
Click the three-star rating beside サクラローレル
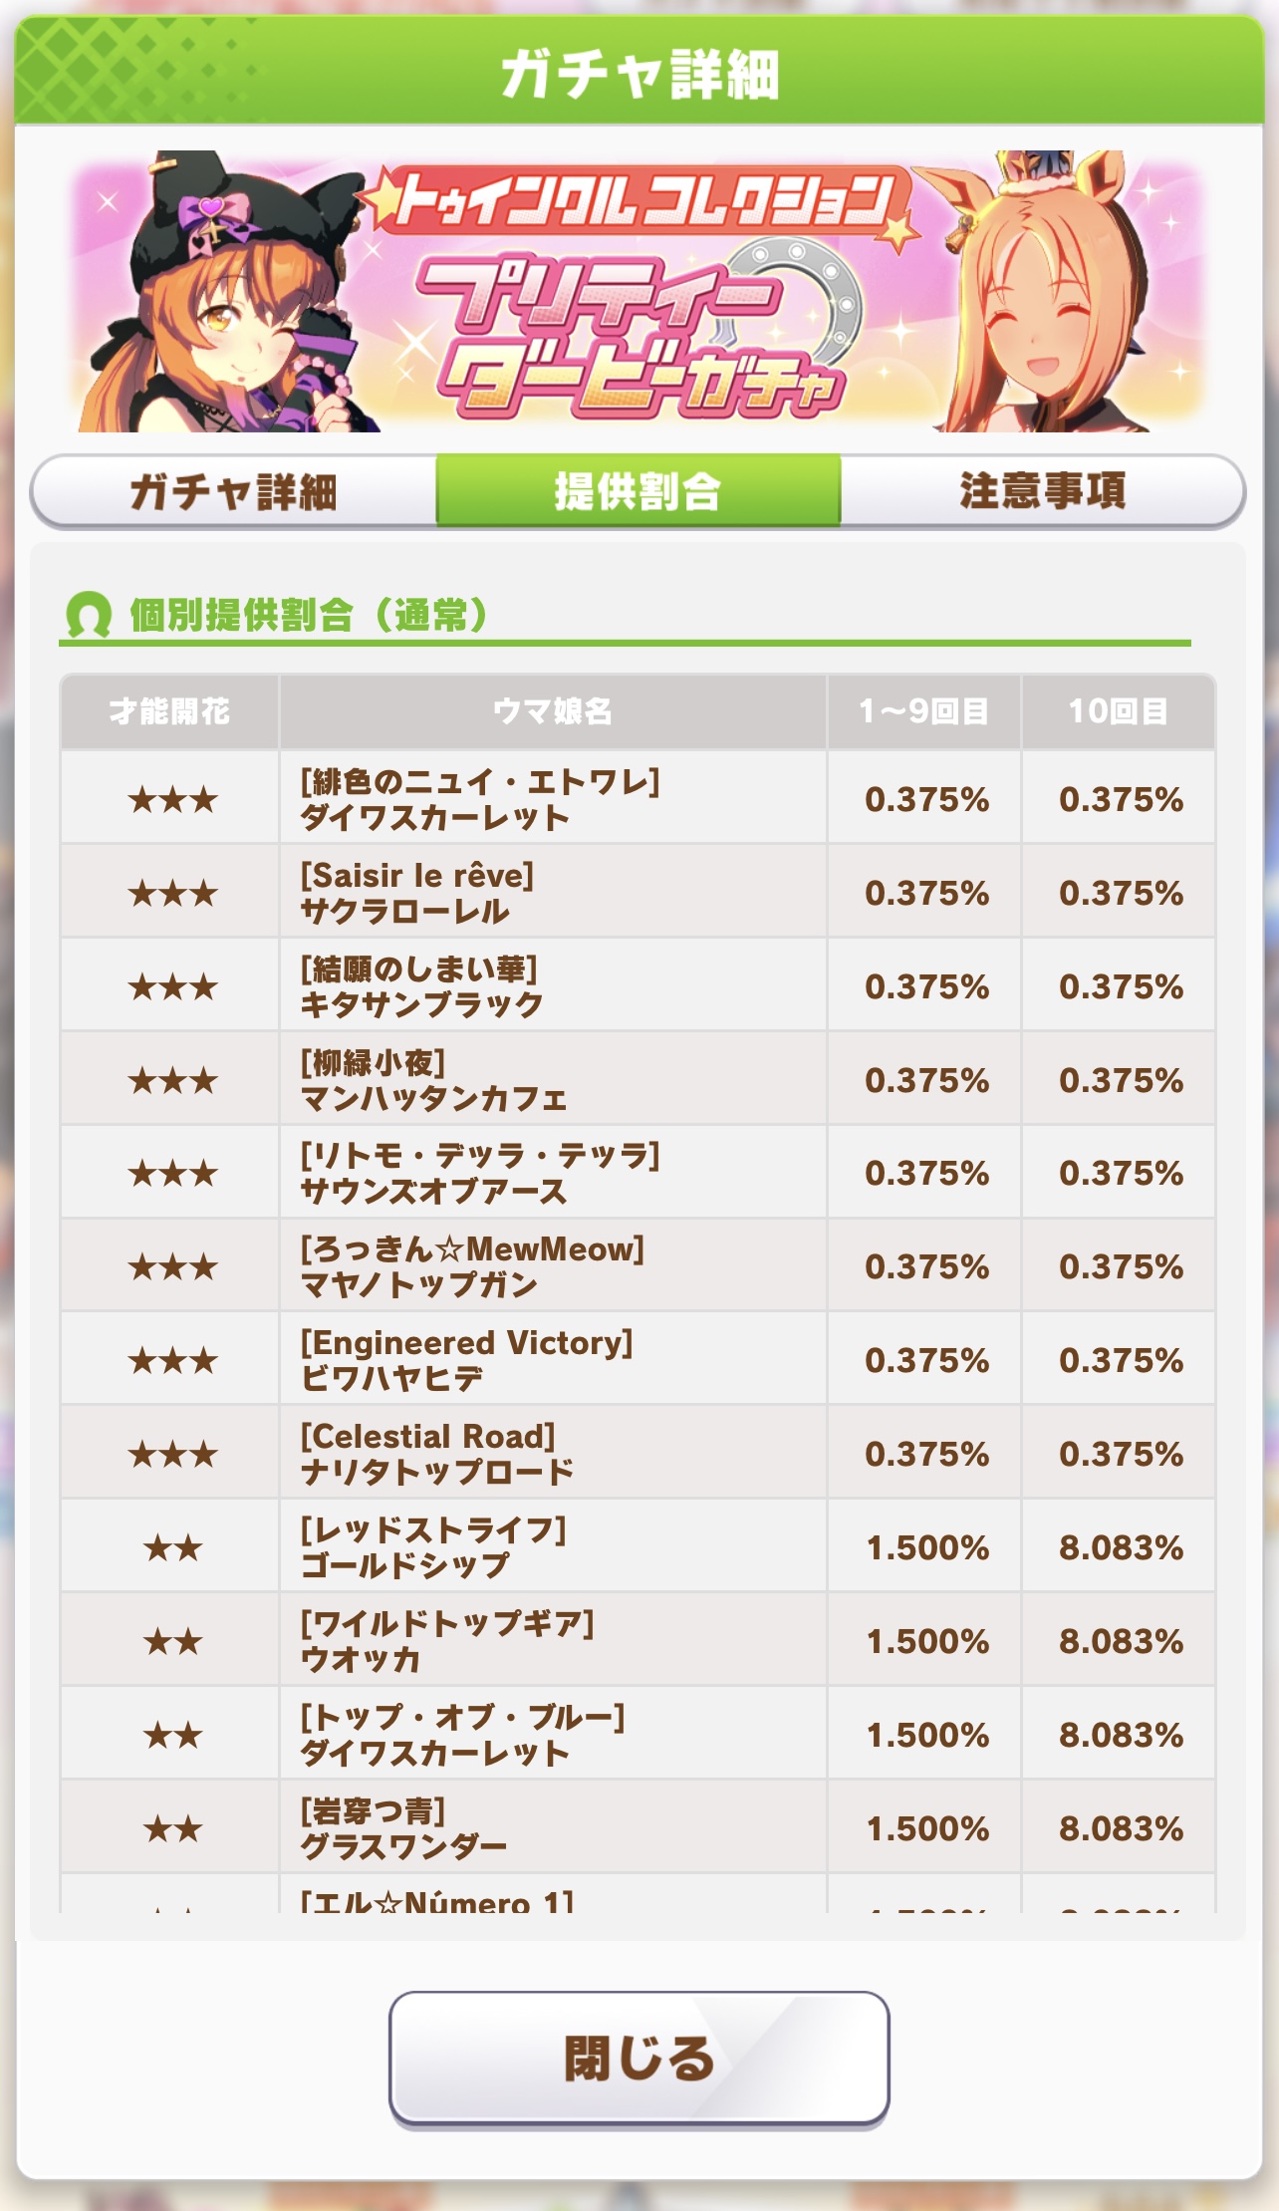click(172, 893)
